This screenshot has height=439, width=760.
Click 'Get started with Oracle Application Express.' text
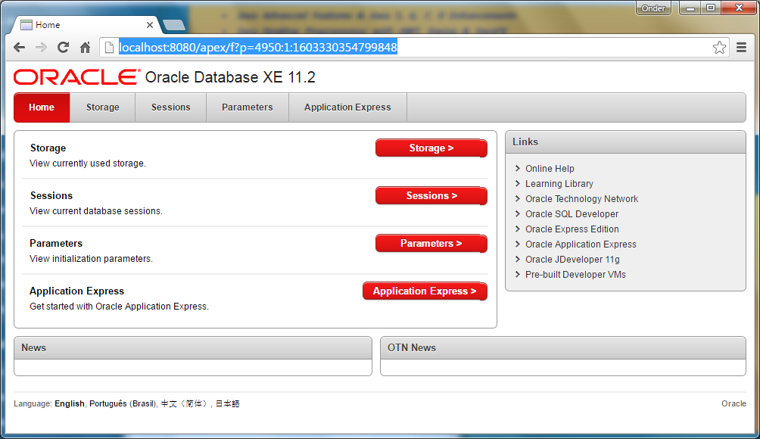[x=120, y=307]
